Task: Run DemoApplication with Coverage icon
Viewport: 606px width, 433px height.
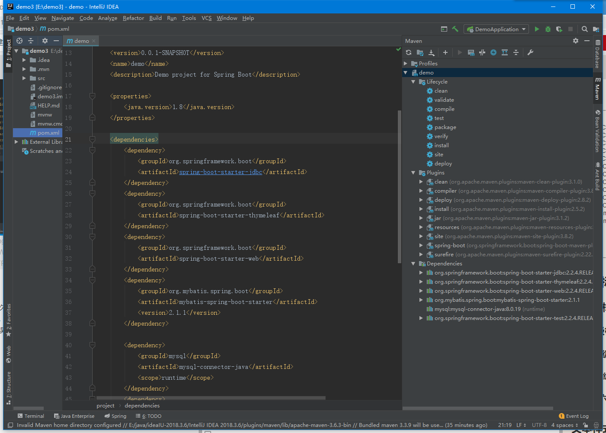Action: [x=559, y=29]
